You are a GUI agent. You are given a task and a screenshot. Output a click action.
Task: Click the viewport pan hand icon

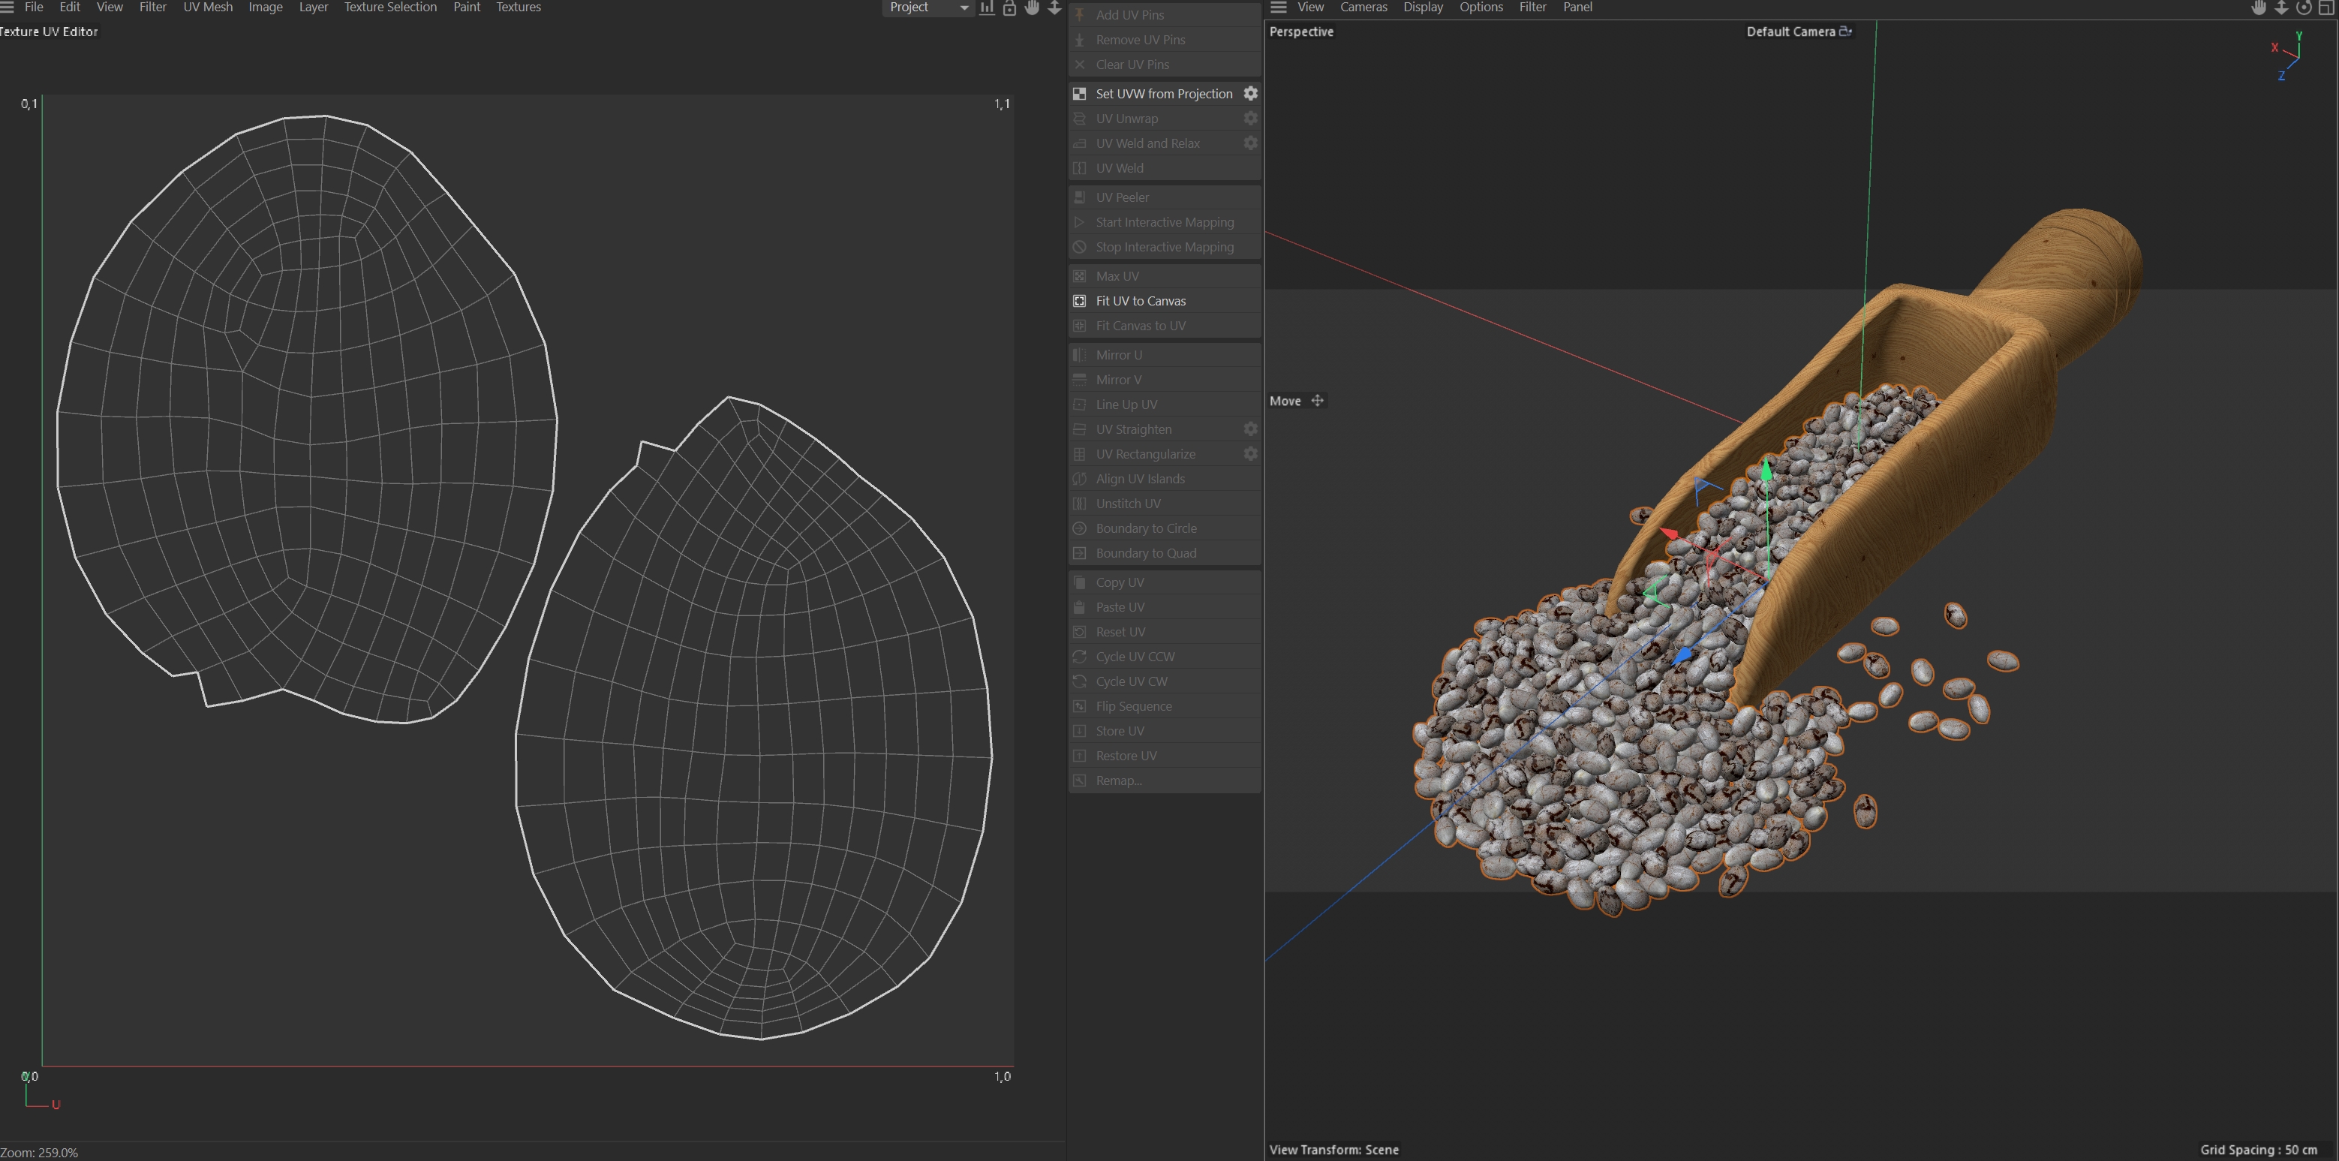click(2259, 8)
